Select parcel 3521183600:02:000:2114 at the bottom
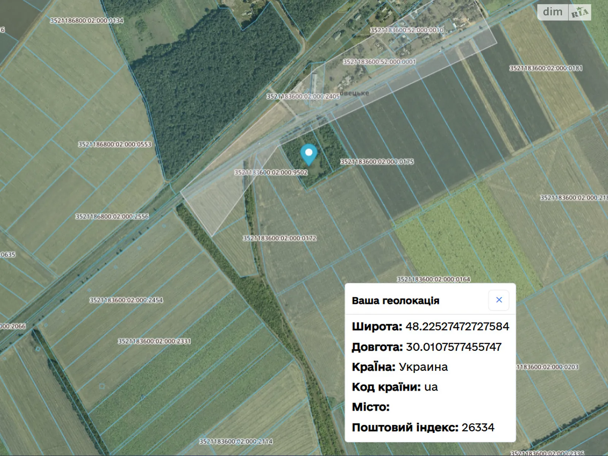Screen dimensions: 608x456 coord(236,442)
